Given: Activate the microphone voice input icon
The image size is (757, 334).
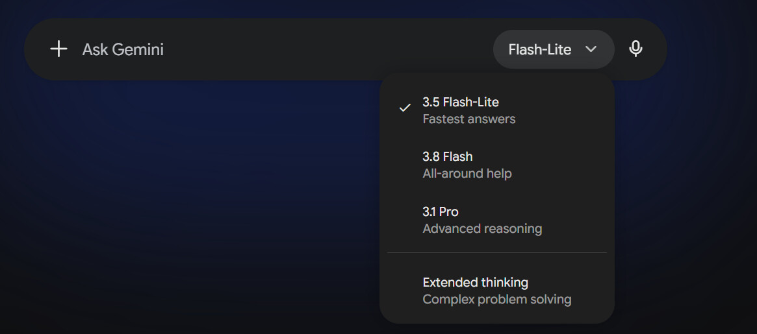Looking at the screenshot, I should [x=636, y=49].
